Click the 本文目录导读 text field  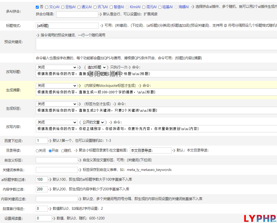(151, 150)
